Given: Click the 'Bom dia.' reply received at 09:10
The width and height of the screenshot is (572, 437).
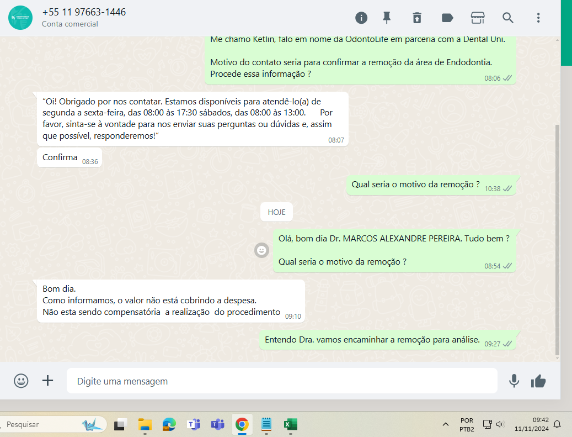Looking at the screenshot, I should 171,301.
